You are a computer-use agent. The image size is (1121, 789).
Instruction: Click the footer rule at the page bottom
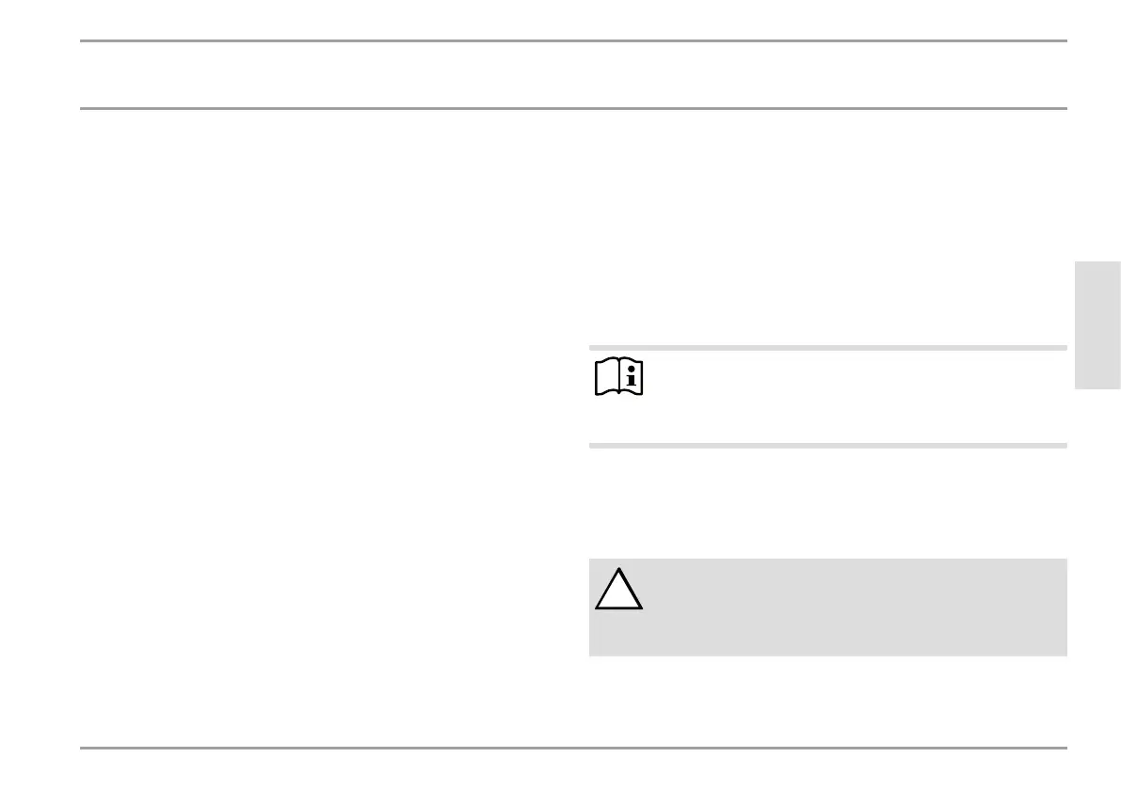(x=573, y=748)
